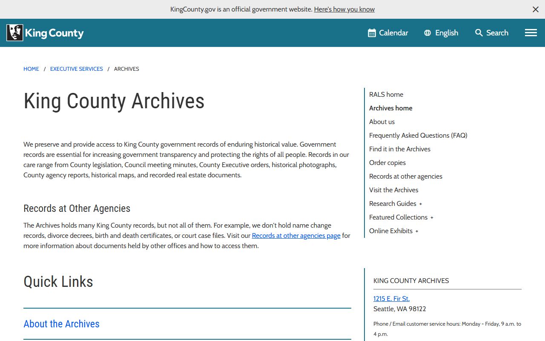Open About us sidebar link
The image size is (545, 341).
[x=382, y=122]
